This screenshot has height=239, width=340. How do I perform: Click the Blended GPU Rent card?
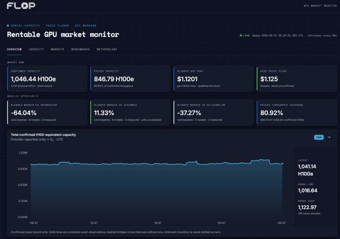pos(213,78)
